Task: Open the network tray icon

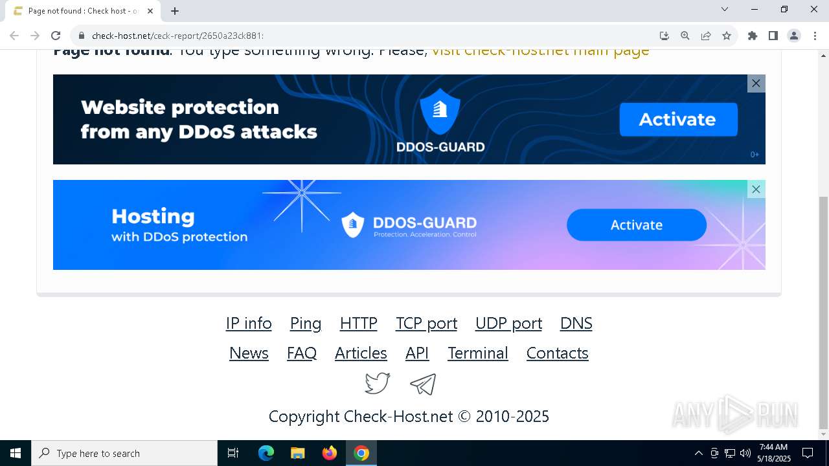Action: pyautogui.click(x=730, y=453)
